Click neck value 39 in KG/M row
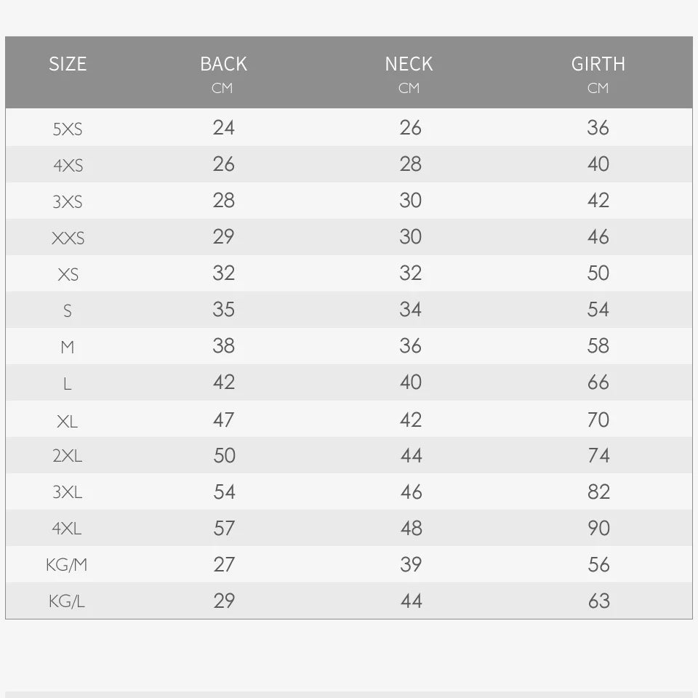This screenshot has width=698, height=698. pyautogui.click(x=410, y=565)
